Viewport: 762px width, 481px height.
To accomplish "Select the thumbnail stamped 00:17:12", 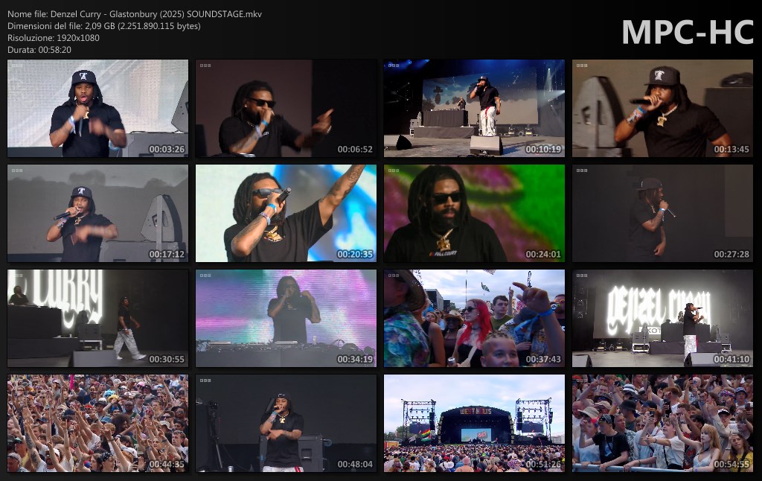I will tap(97, 213).
